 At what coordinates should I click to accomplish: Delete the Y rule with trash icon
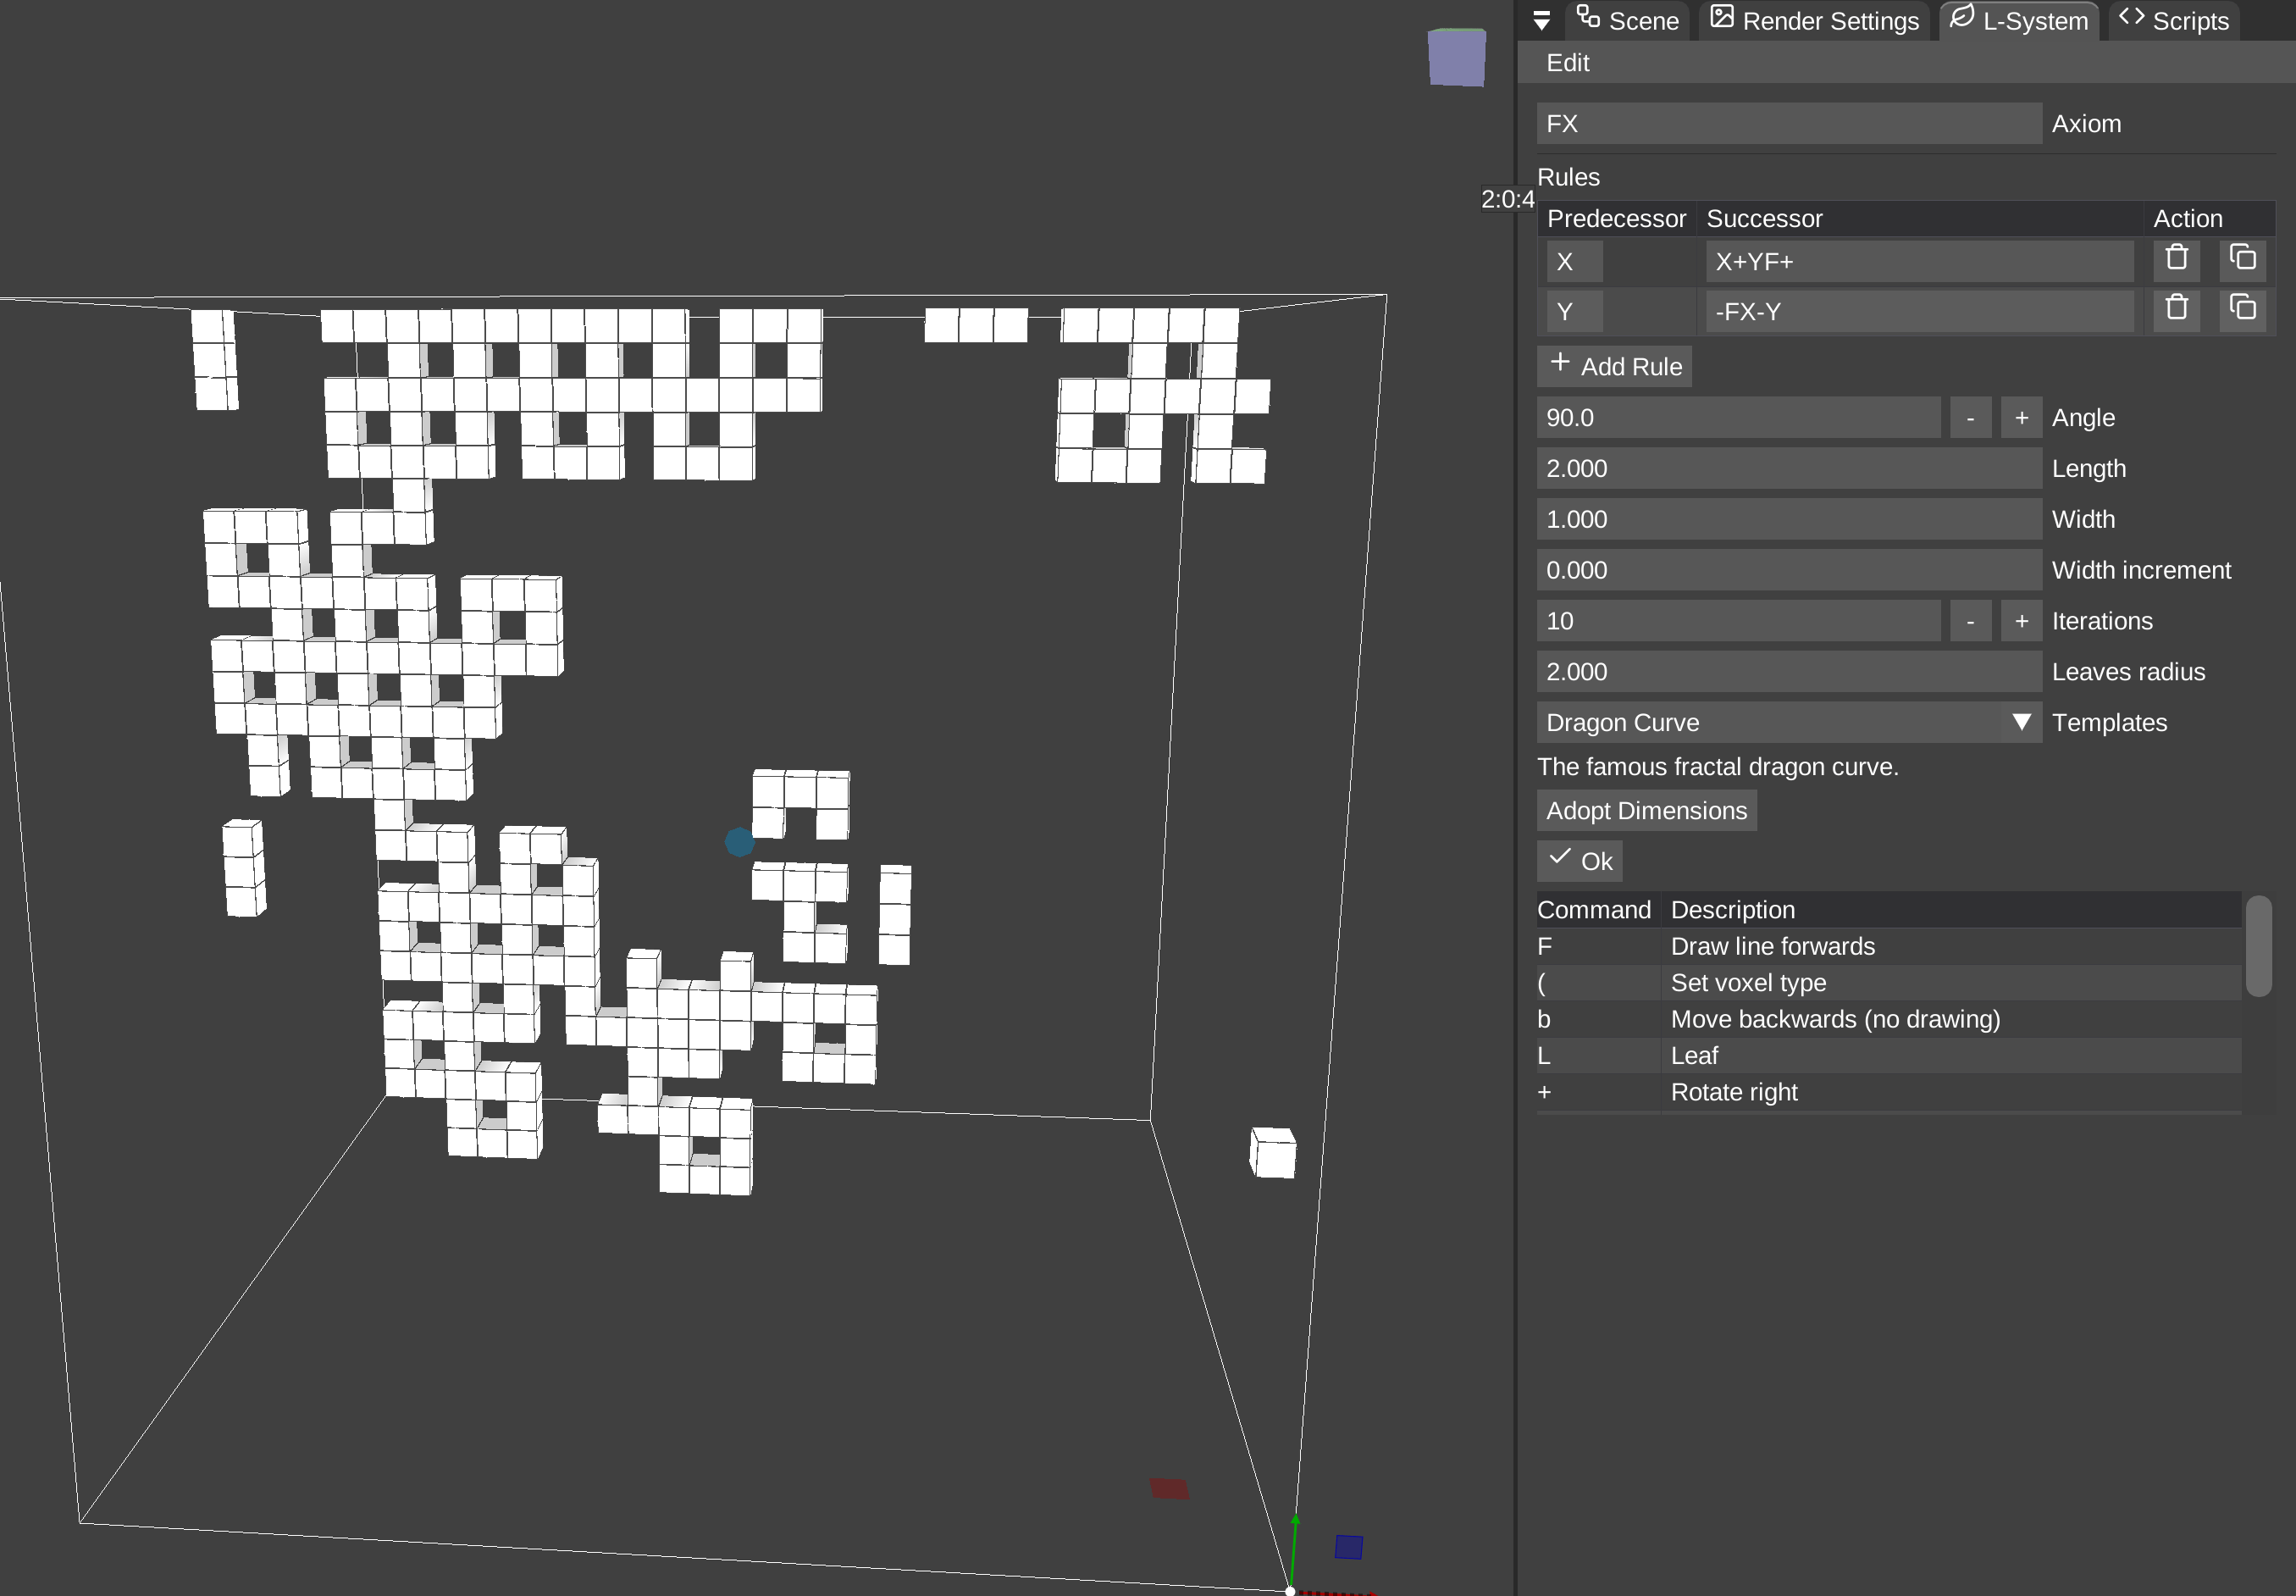pyautogui.click(x=2176, y=309)
